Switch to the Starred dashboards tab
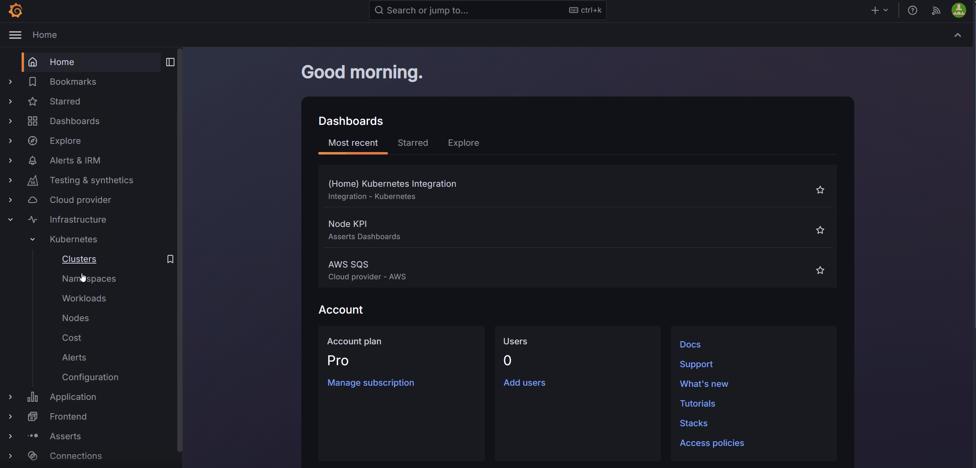The image size is (976, 468). [412, 143]
